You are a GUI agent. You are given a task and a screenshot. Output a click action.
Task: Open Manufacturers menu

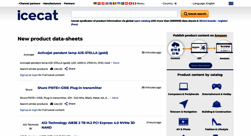coord(52,4)
